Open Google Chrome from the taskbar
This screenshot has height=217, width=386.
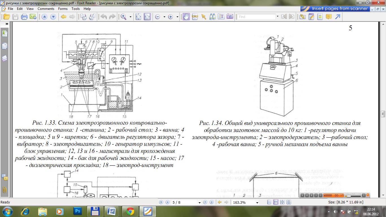pyautogui.click(x=130, y=211)
